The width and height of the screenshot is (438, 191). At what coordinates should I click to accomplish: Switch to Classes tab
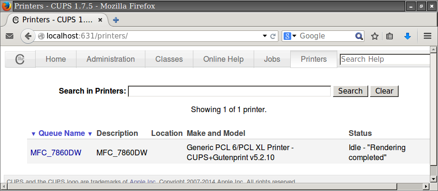tap(169, 59)
